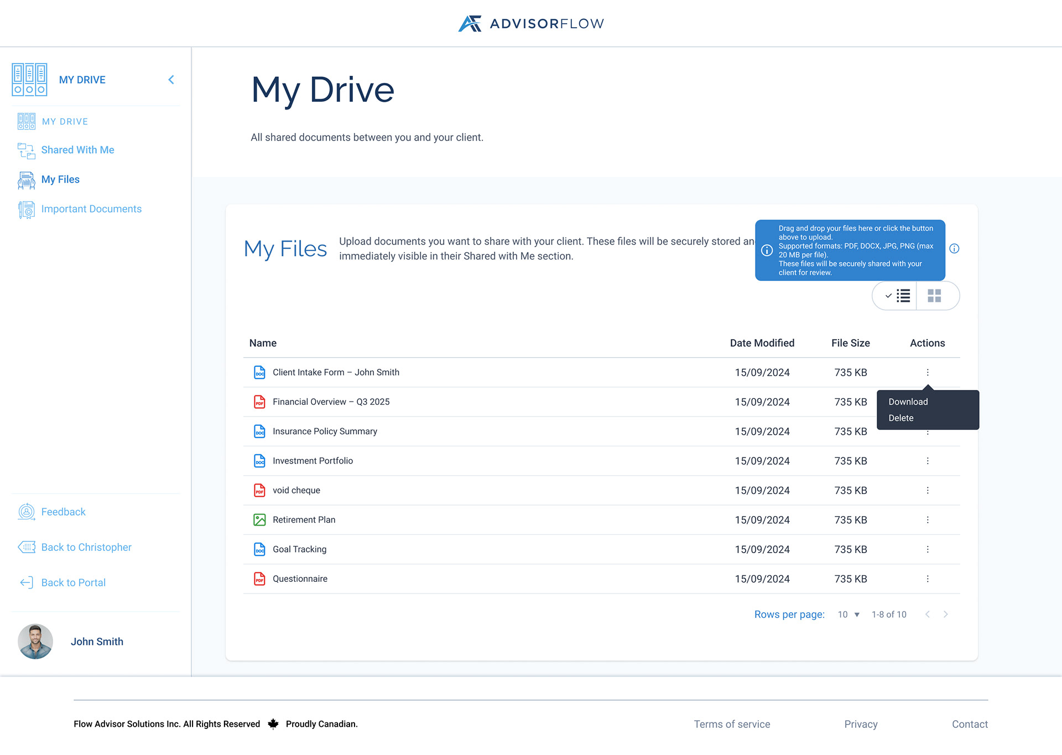
Task: Click the AdvisorFlow logo in header
Action: point(530,23)
